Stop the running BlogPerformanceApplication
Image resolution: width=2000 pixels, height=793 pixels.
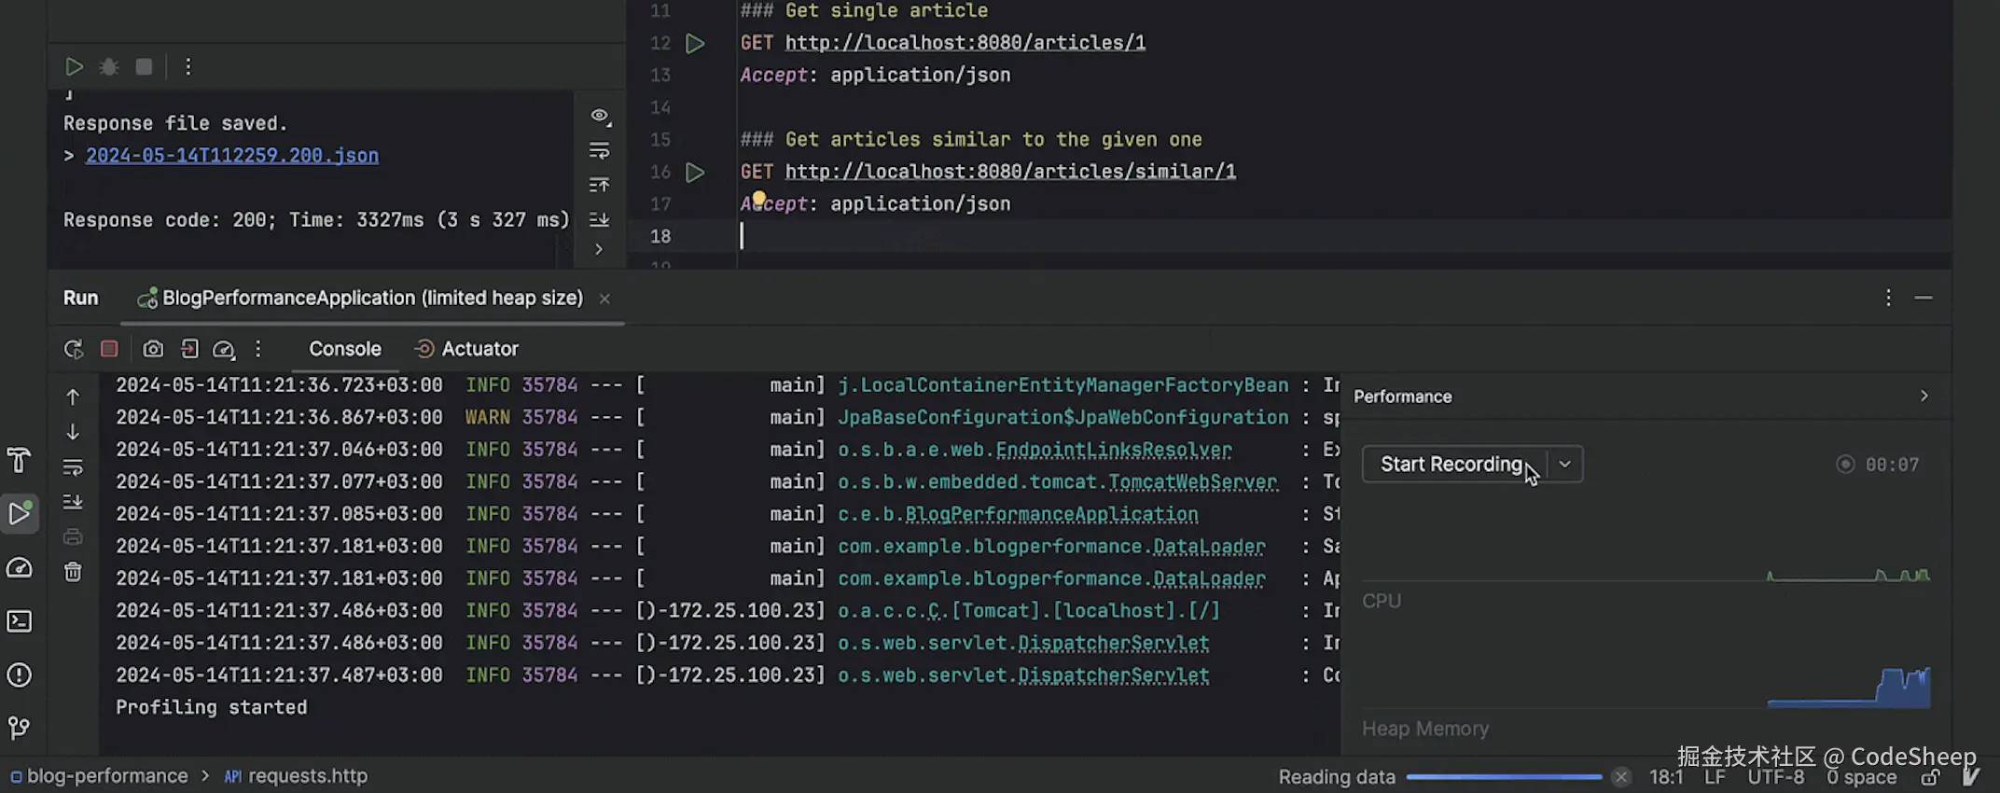(109, 349)
